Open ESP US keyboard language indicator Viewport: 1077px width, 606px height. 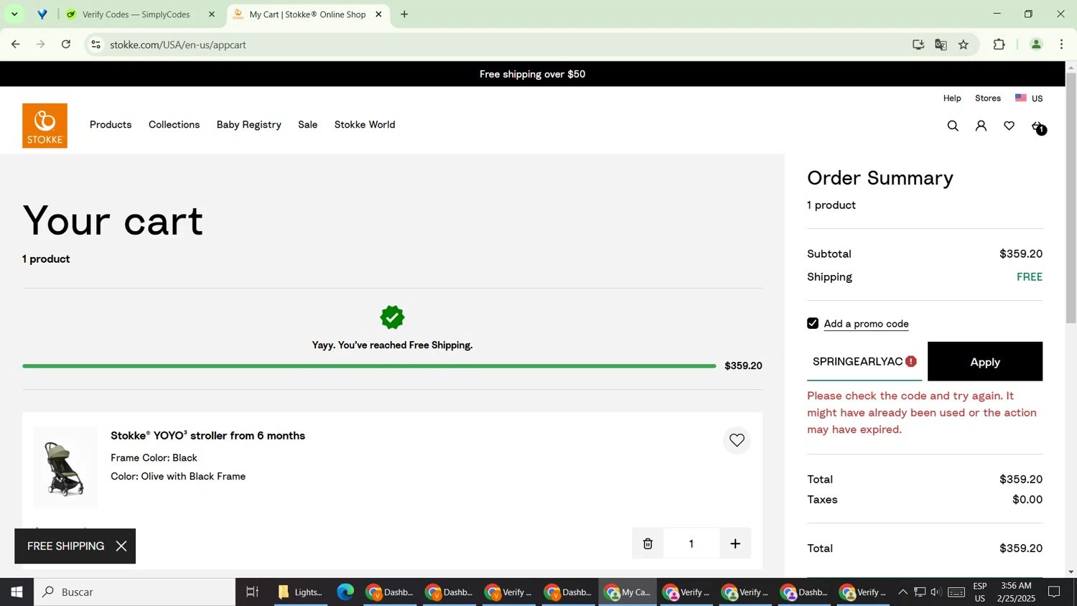pos(980,592)
